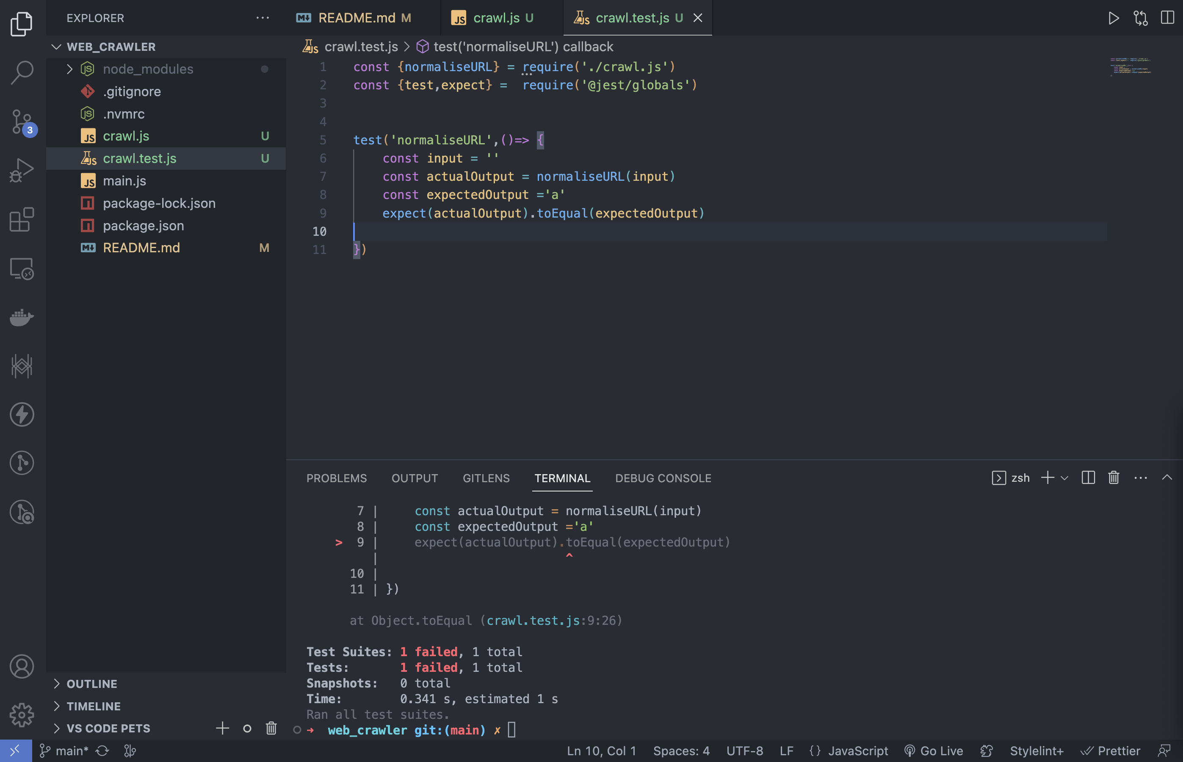Toggle Go Live server

coord(934,751)
